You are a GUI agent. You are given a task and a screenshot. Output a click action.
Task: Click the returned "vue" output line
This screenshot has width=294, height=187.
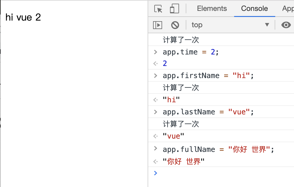pos(173,136)
